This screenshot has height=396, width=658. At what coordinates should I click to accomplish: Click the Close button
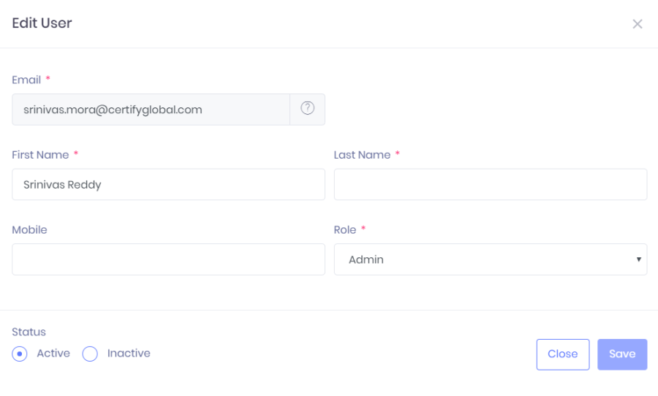coord(563,354)
